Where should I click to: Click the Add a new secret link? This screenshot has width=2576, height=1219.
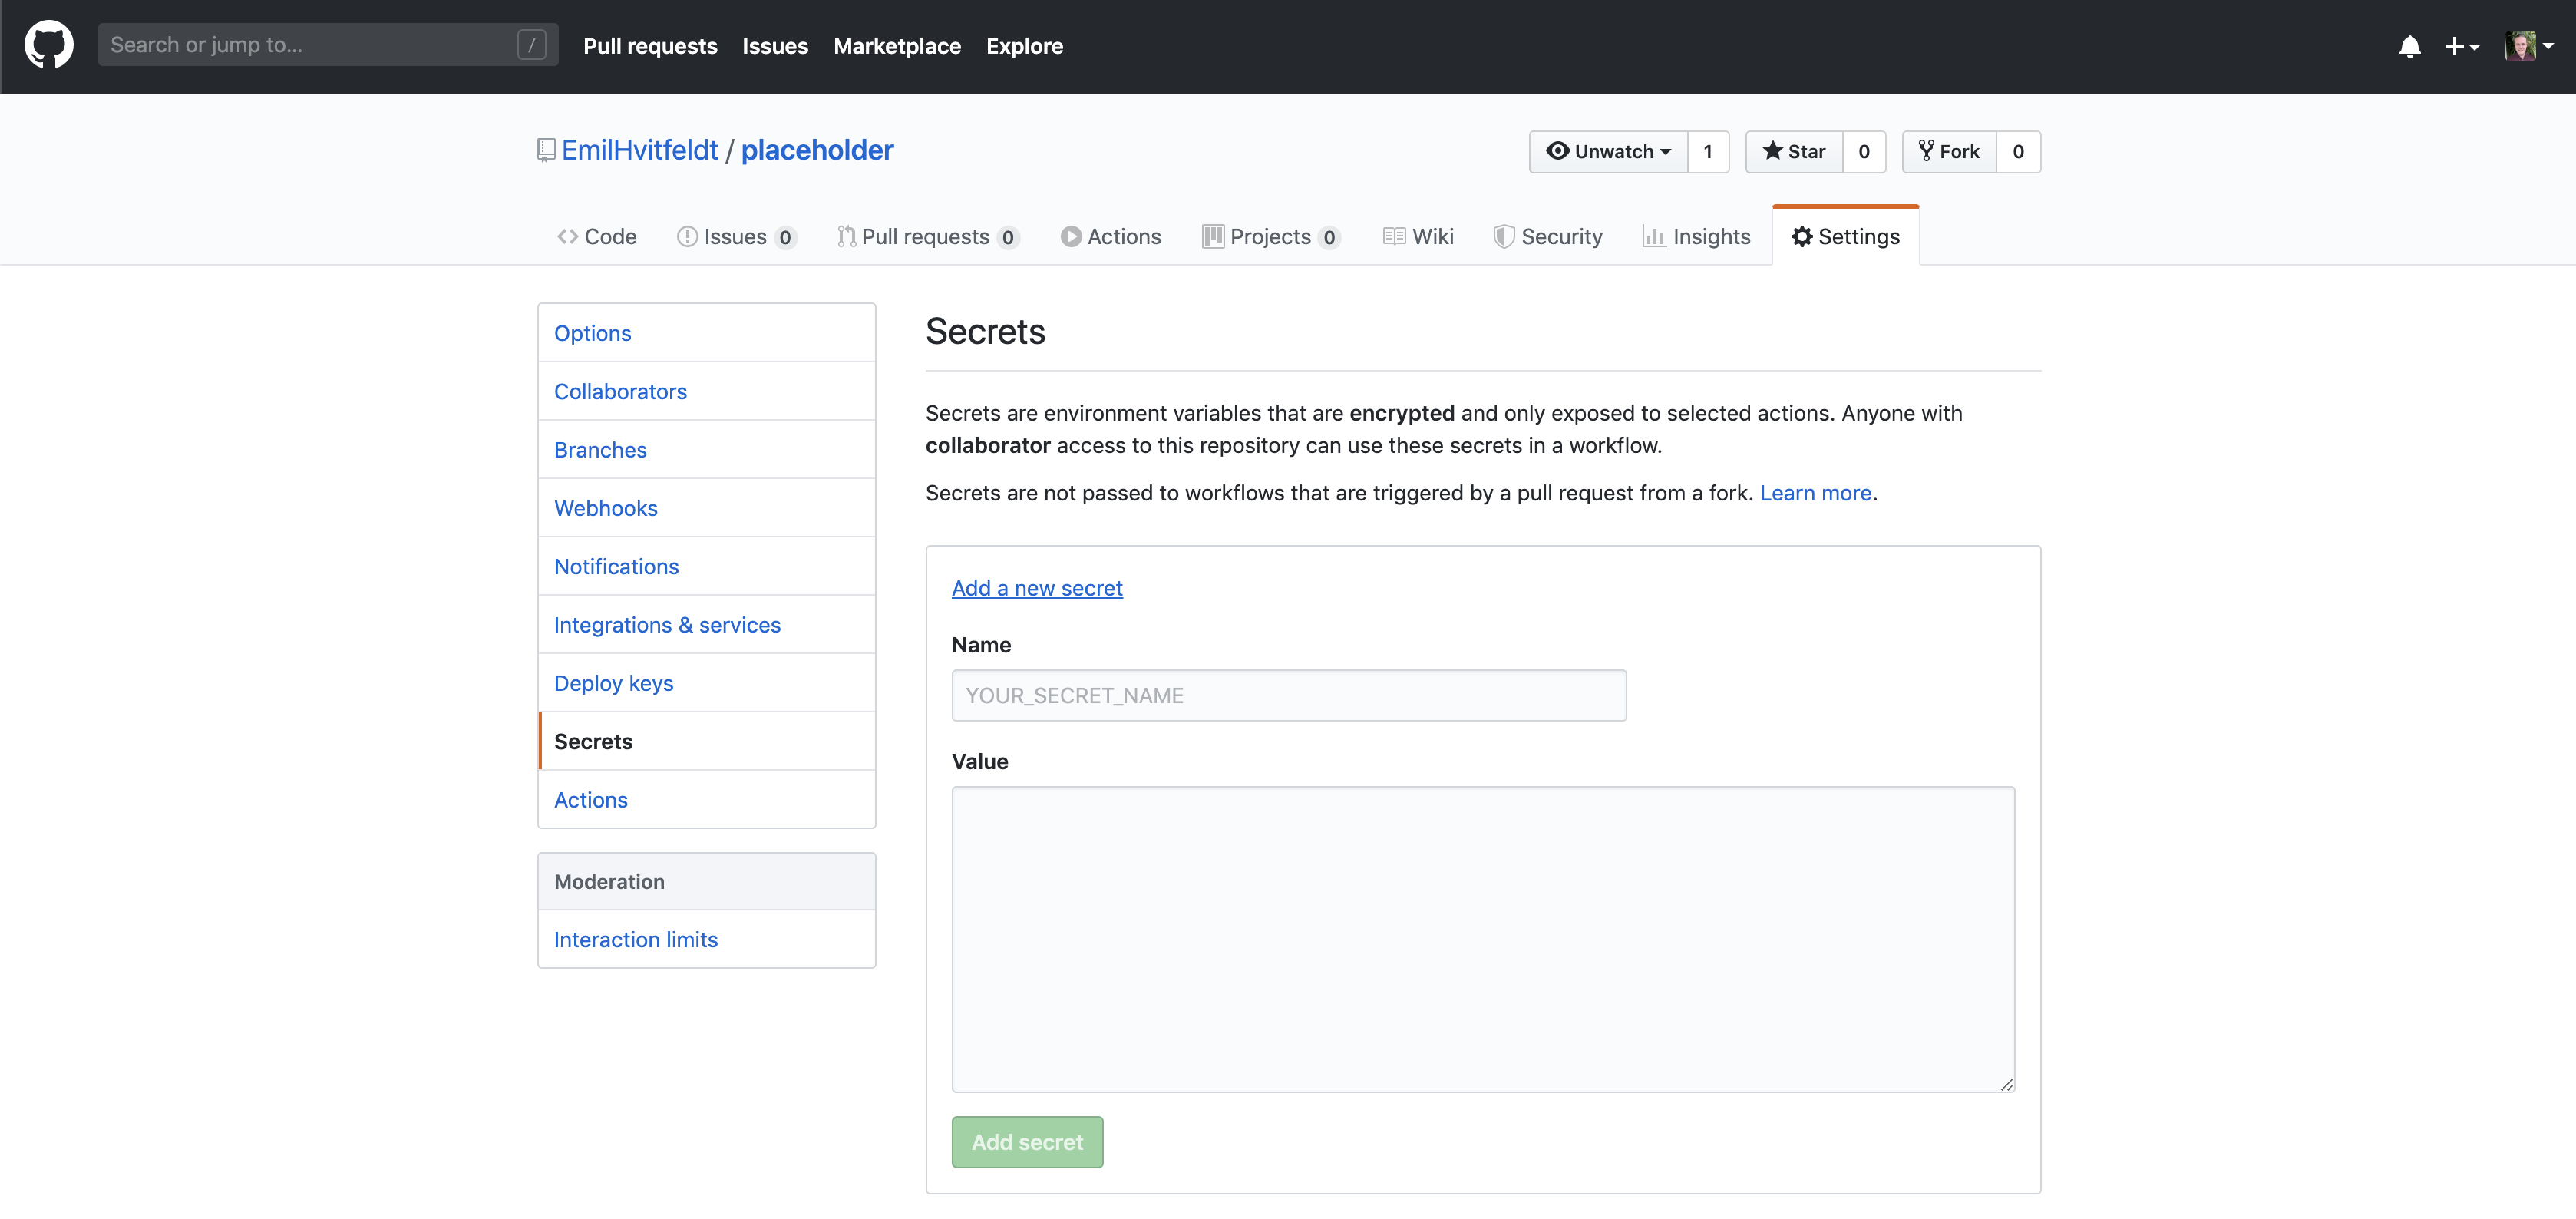click(1037, 588)
